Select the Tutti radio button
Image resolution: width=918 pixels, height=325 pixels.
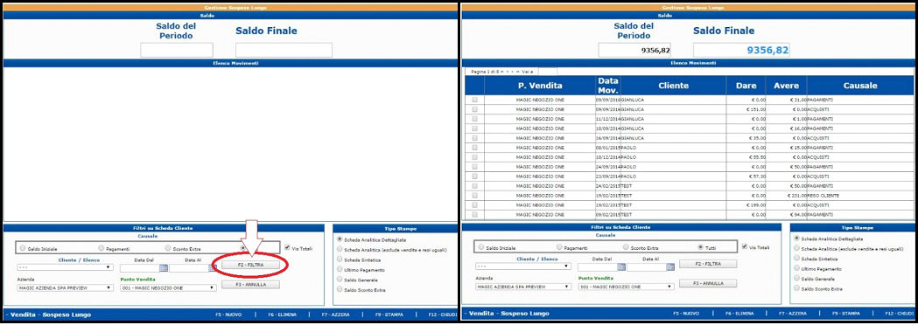[700, 246]
